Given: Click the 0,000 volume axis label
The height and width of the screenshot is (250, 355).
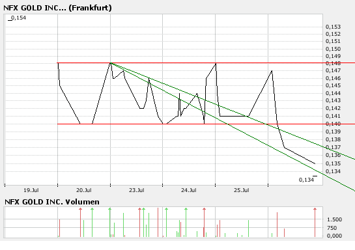Looking at the screenshot, I should 334,236.
